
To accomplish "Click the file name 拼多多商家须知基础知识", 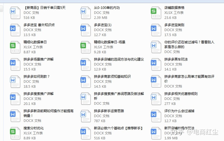I will click(x=112, y=77).
